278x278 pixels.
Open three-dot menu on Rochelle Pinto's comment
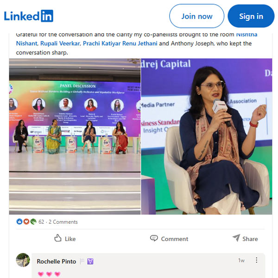point(256,260)
